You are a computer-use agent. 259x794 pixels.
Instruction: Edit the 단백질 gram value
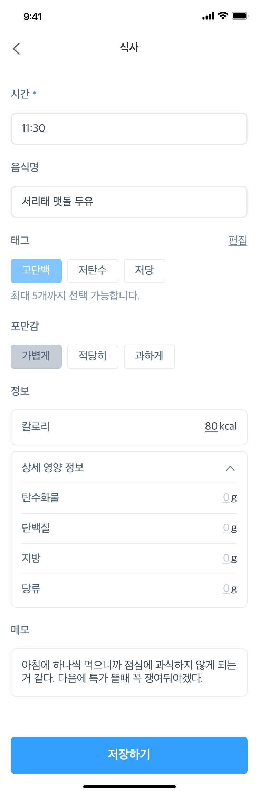(x=226, y=528)
